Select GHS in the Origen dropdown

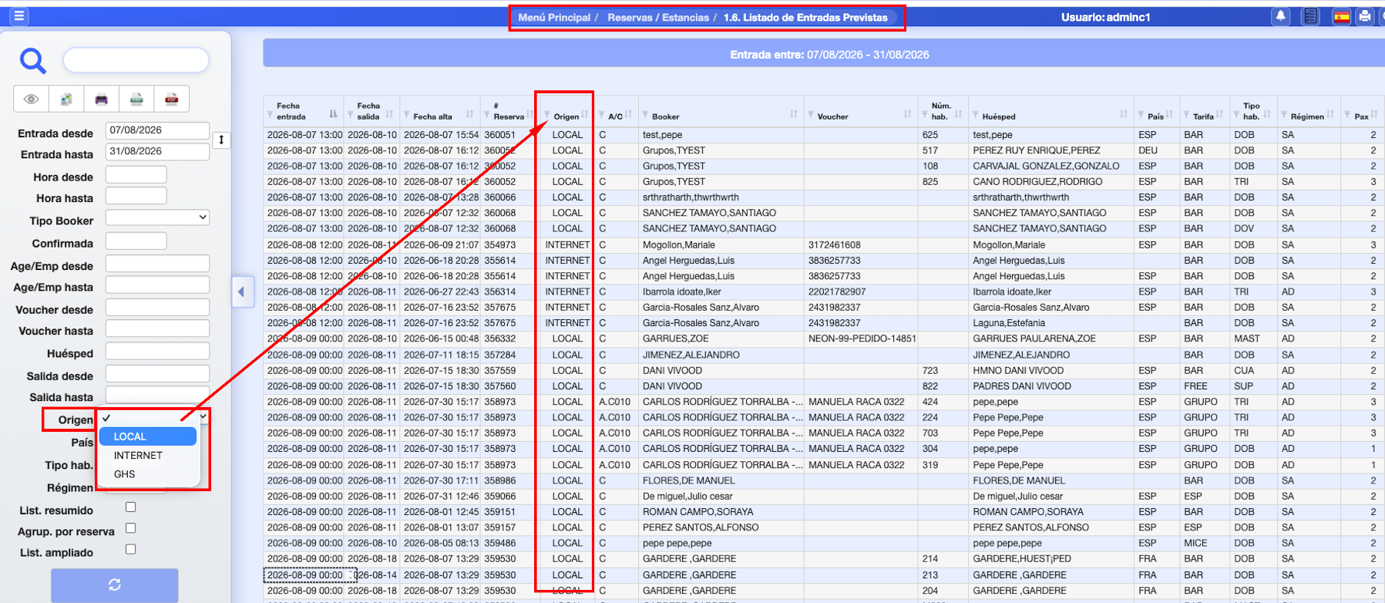[148, 474]
